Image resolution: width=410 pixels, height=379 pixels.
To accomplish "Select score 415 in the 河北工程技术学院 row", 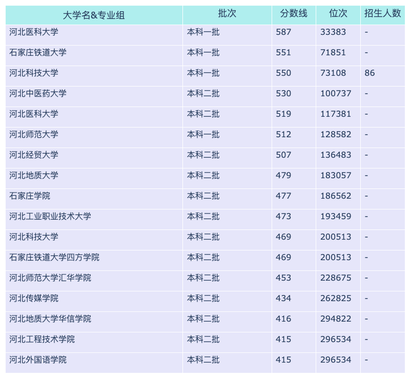I will point(283,339).
